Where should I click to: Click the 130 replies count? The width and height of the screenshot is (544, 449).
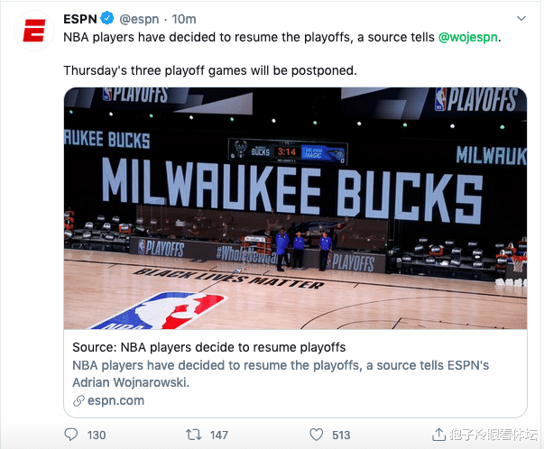point(96,435)
